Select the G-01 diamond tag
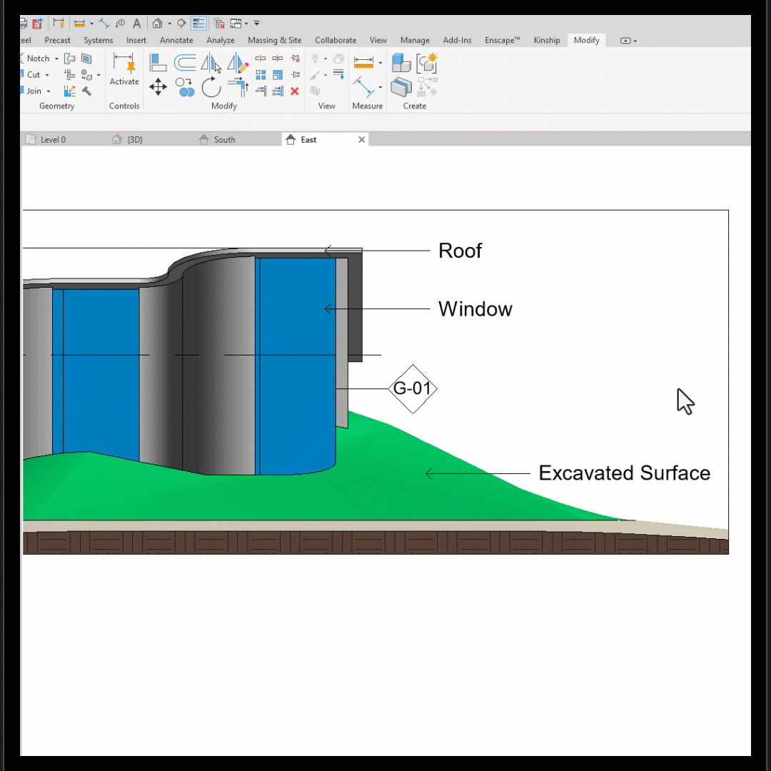Viewport: 771px width, 771px height. 413,388
